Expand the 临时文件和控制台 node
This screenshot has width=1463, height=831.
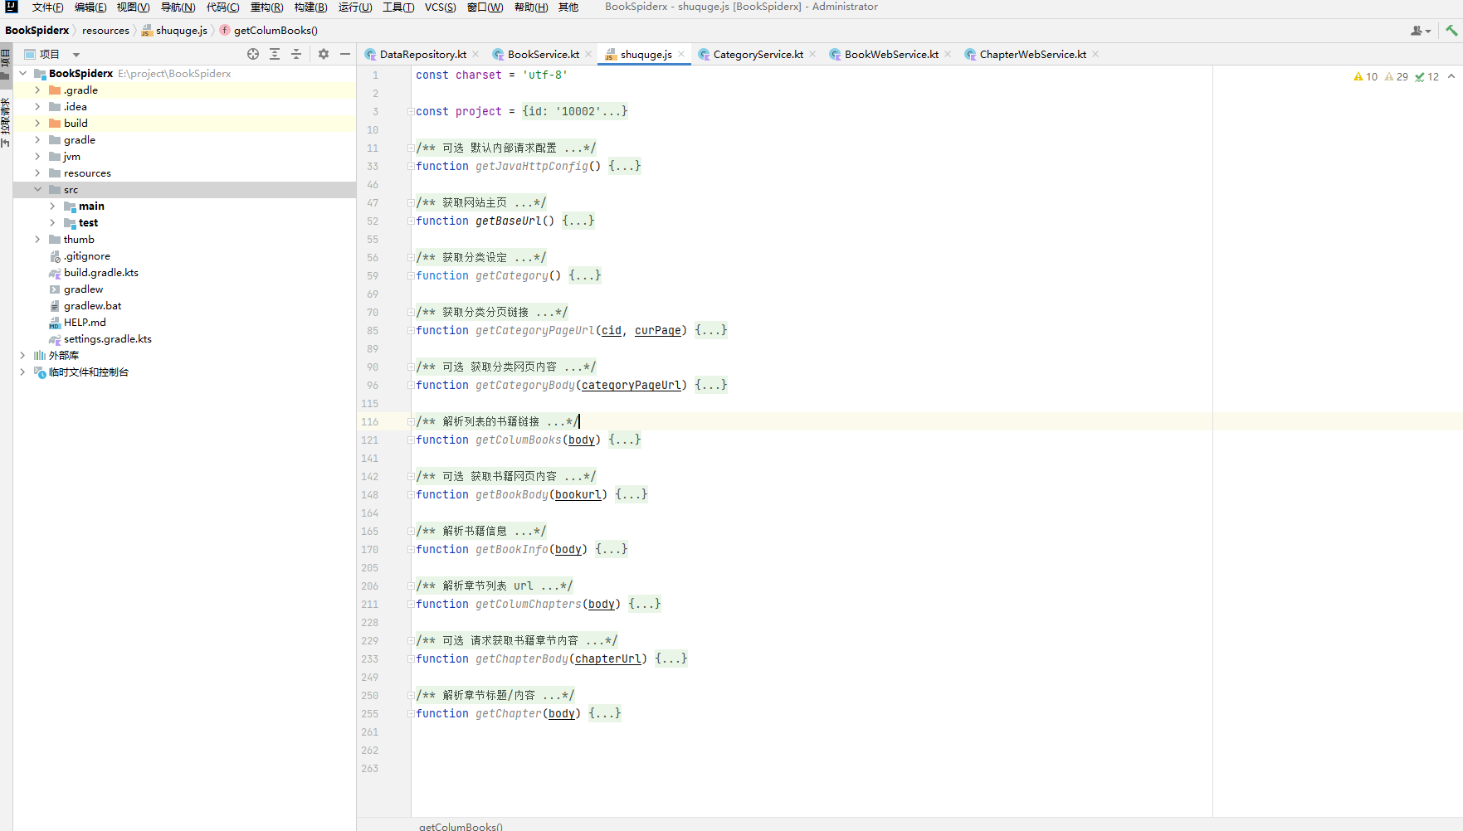click(x=22, y=372)
